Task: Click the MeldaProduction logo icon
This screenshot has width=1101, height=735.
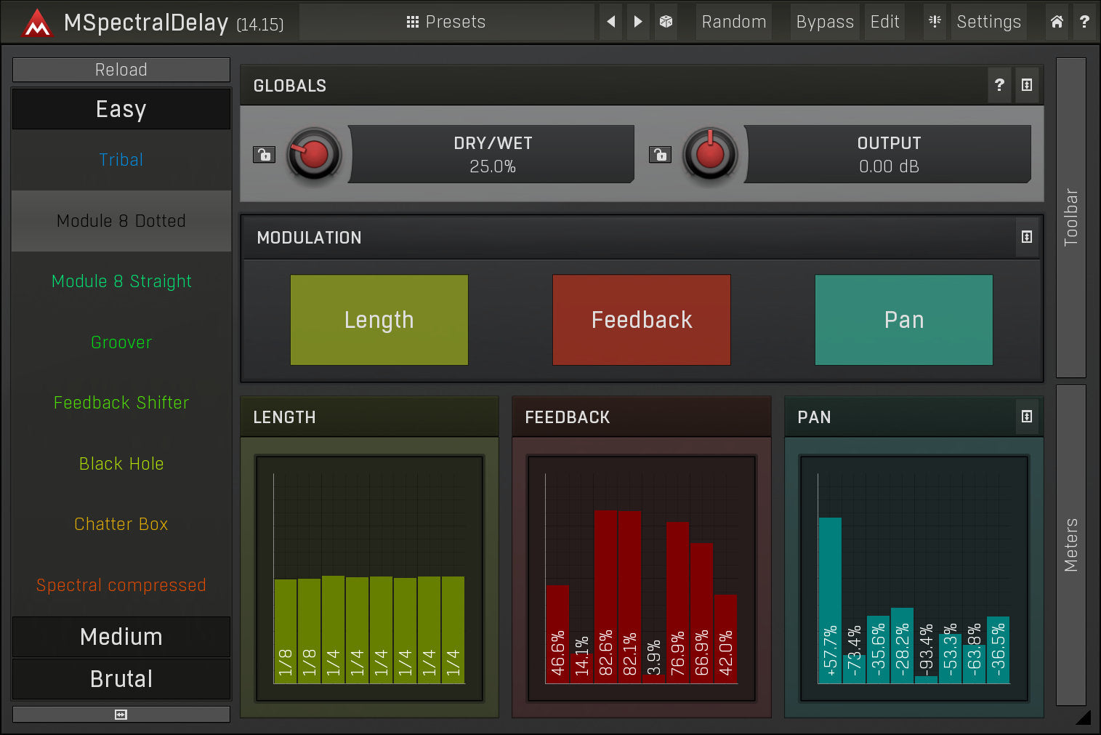Action: pyautogui.click(x=36, y=23)
